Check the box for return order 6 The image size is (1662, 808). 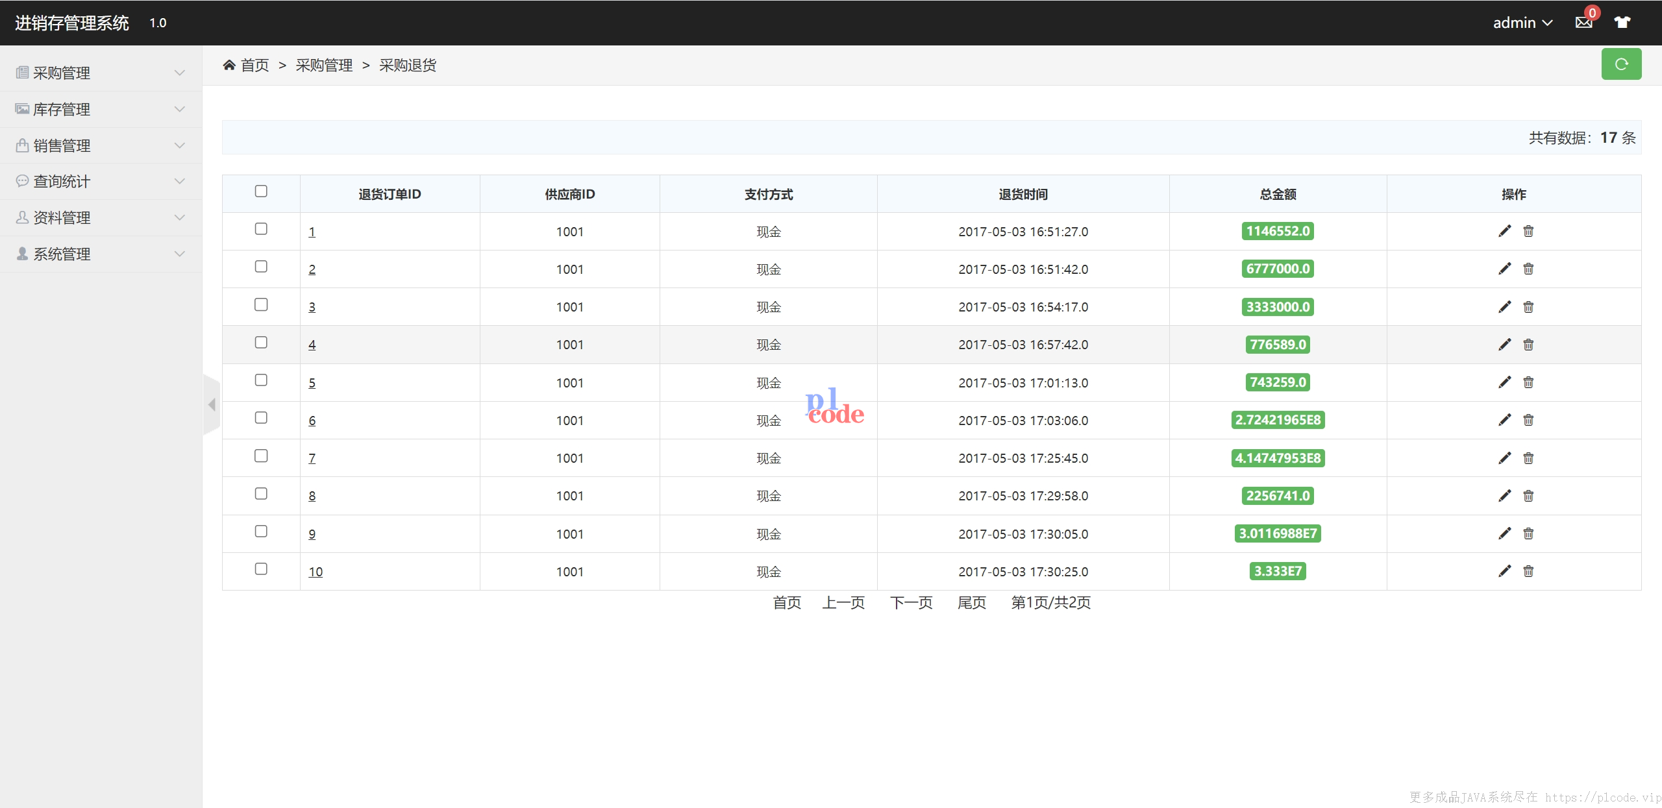point(261,417)
